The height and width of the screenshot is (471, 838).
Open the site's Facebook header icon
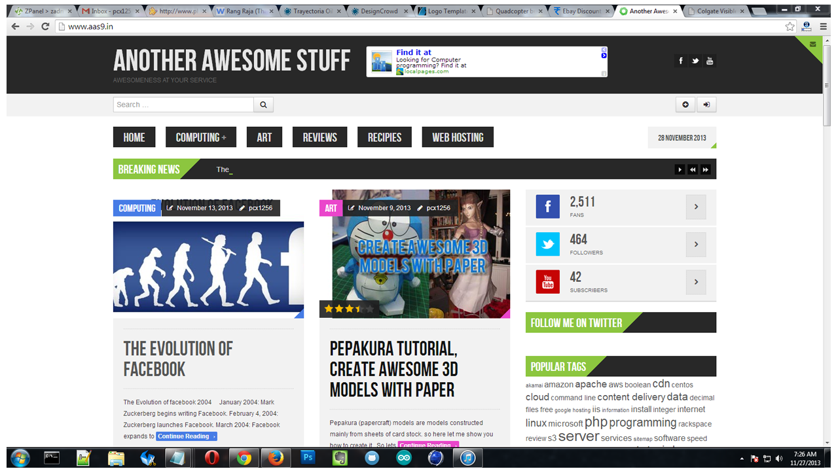click(681, 61)
